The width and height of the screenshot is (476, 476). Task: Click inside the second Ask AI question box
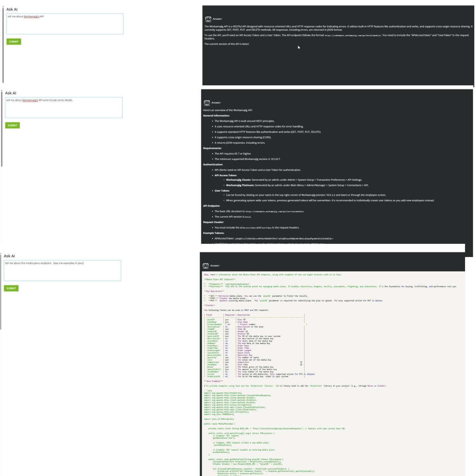click(64, 108)
